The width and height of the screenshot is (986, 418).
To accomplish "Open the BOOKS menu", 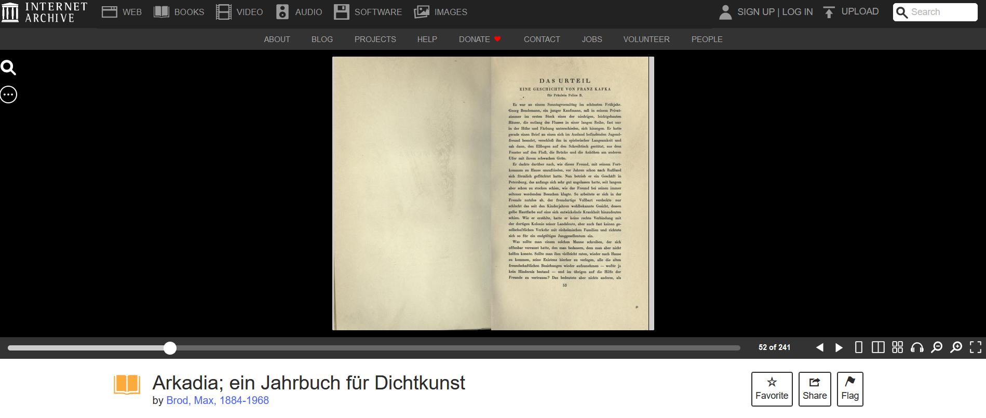I will click(x=179, y=12).
